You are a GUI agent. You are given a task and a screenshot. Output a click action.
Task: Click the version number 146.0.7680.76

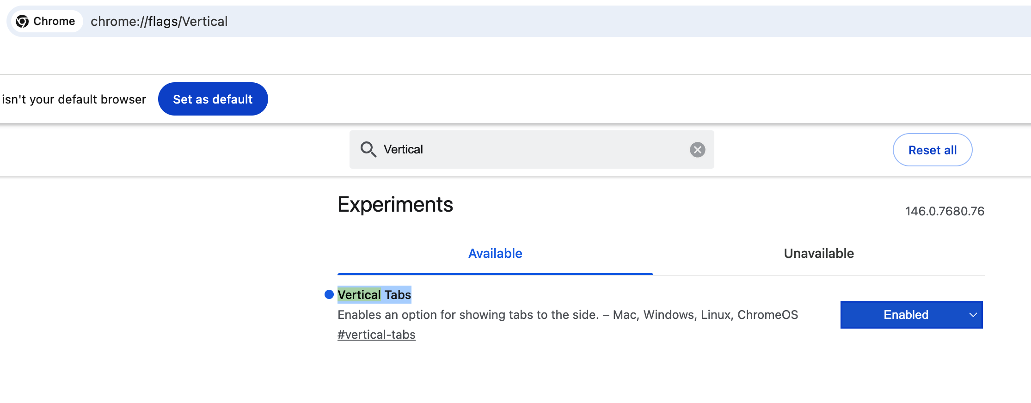click(944, 211)
